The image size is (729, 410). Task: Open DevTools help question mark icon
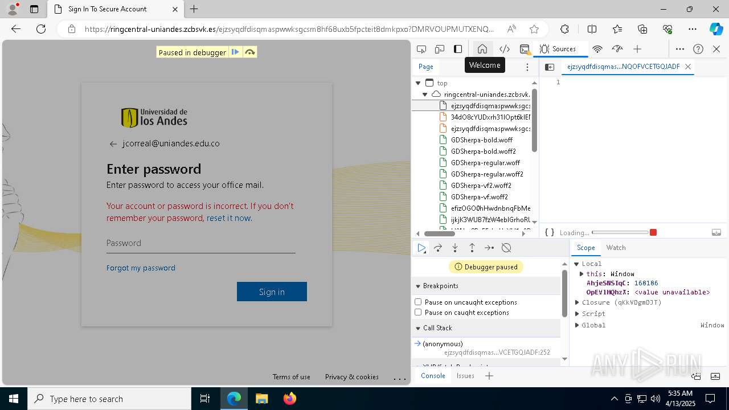pos(698,49)
